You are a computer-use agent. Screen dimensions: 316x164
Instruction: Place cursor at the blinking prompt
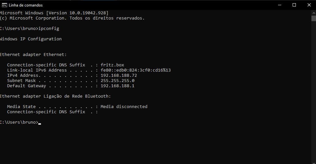coord(39,122)
